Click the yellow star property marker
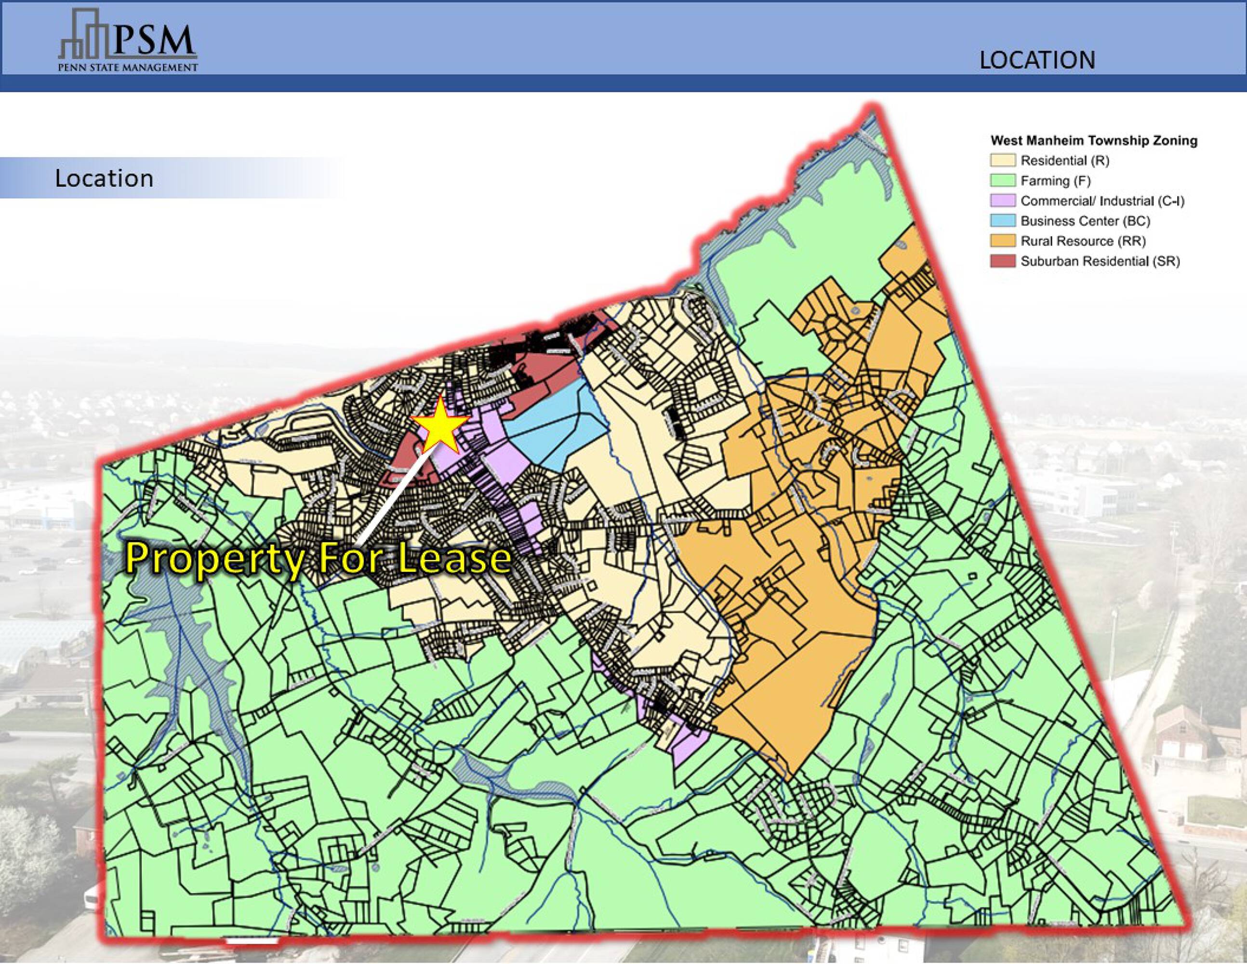This screenshot has width=1247, height=964. pos(441,426)
